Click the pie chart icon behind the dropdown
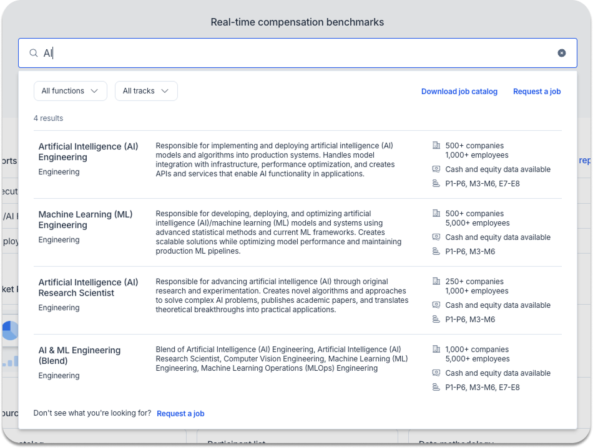Image resolution: width=593 pixels, height=448 pixels. click(x=10, y=330)
